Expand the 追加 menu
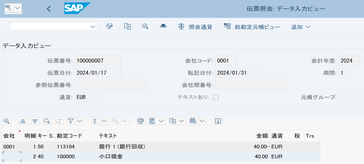Screen dimensions: 364x164 (301, 27)
